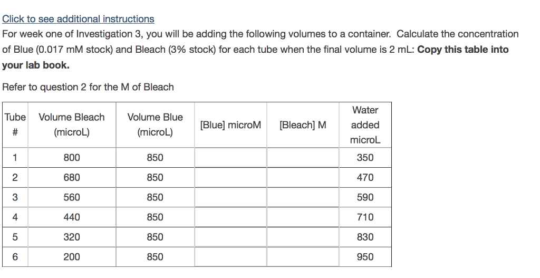
Task: Click the 'Tube #' column header
Action: pos(15,124)
